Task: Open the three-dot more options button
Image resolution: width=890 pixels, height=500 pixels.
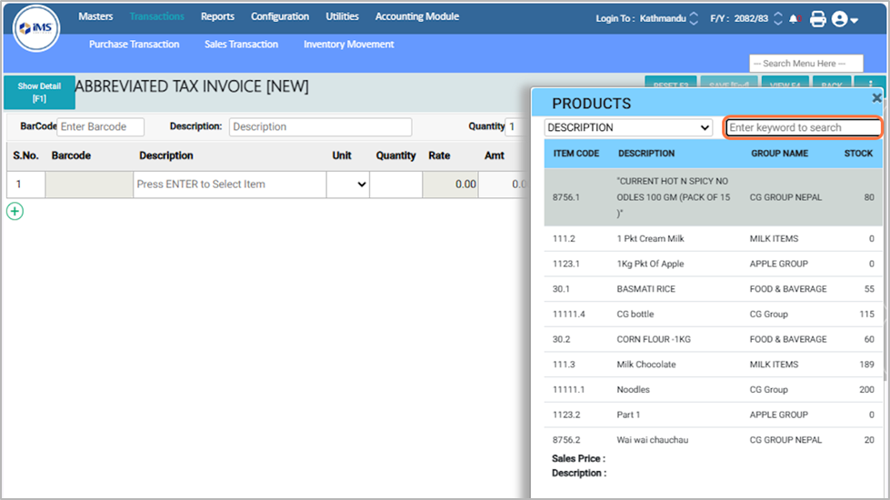Action: click(x=870, y=85)
